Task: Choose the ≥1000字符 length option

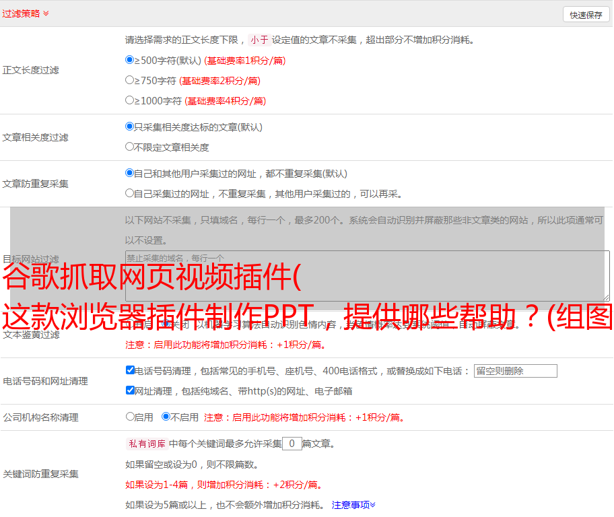Action: (x=130, y=100)
